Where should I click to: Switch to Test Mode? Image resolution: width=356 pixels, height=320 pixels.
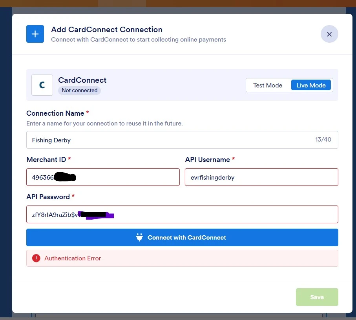tap(268, 85)
